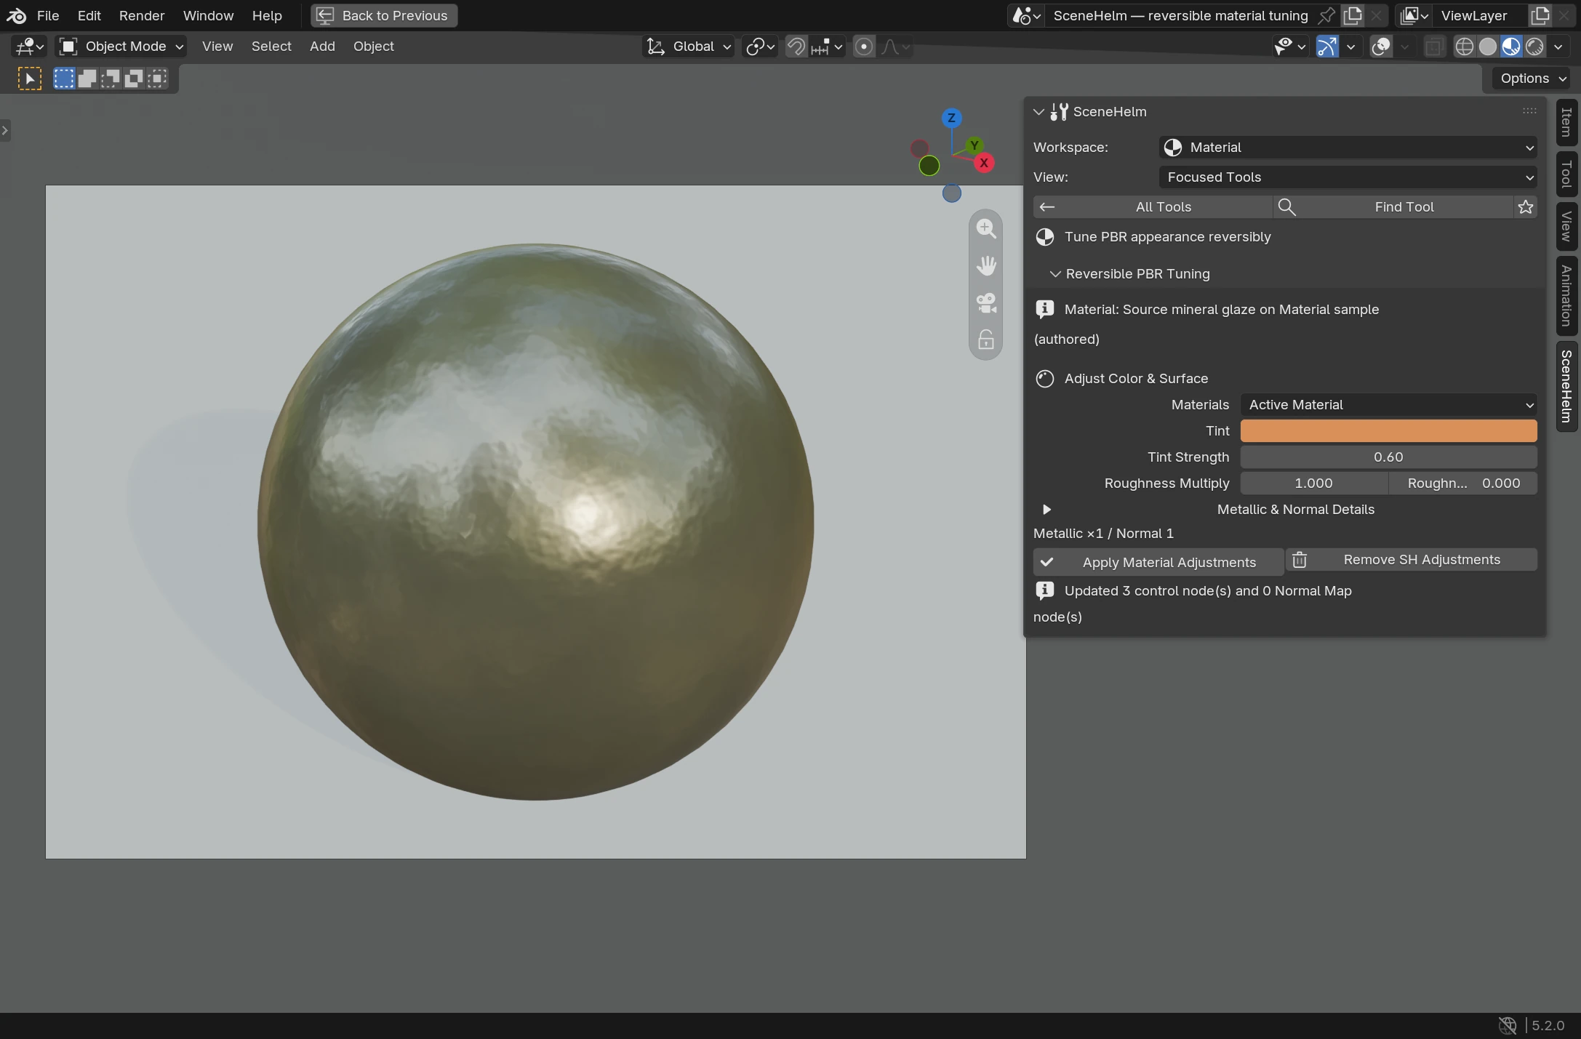Open the SceneHelm sidebar tab
This screenshot has height=1039, width=1581.
[x=1566, y=386]
